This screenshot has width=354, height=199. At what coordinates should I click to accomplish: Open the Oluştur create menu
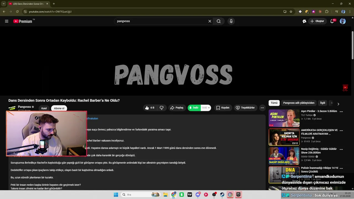(x=317, y=21)
